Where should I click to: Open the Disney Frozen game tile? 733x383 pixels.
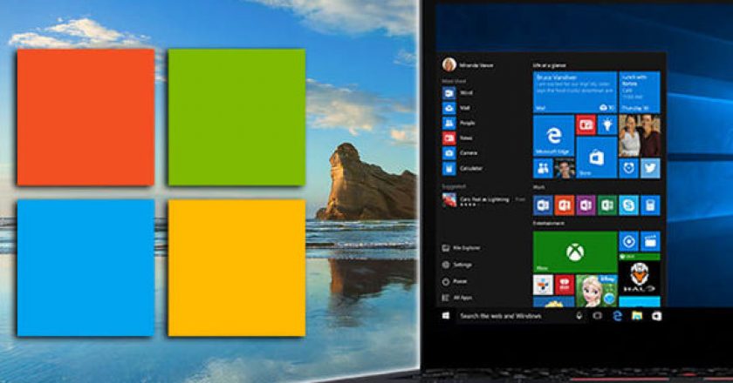[596, 291]
